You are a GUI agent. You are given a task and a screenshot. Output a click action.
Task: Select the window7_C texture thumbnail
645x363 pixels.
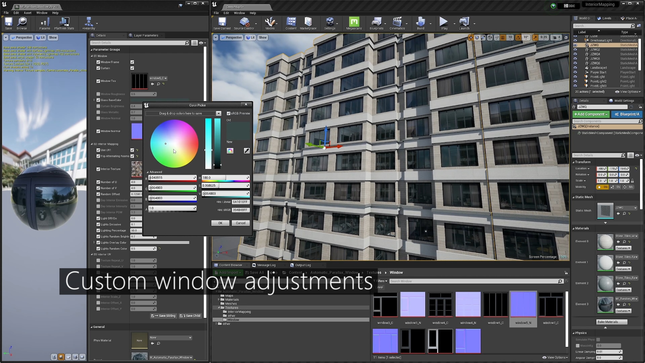pyautogui.click(x=551, y=305)
